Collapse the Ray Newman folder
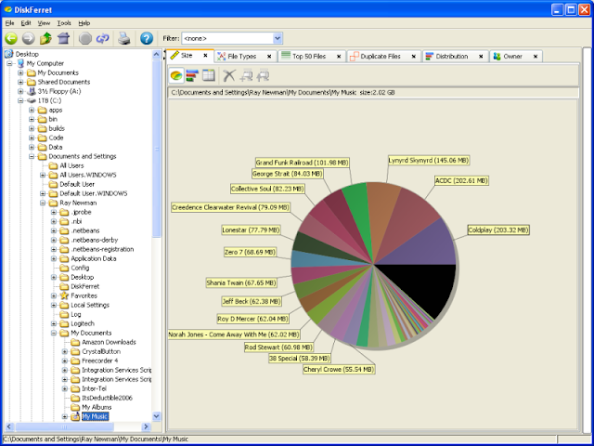Viewport: 594px width, 446px height. click(43, 202)
